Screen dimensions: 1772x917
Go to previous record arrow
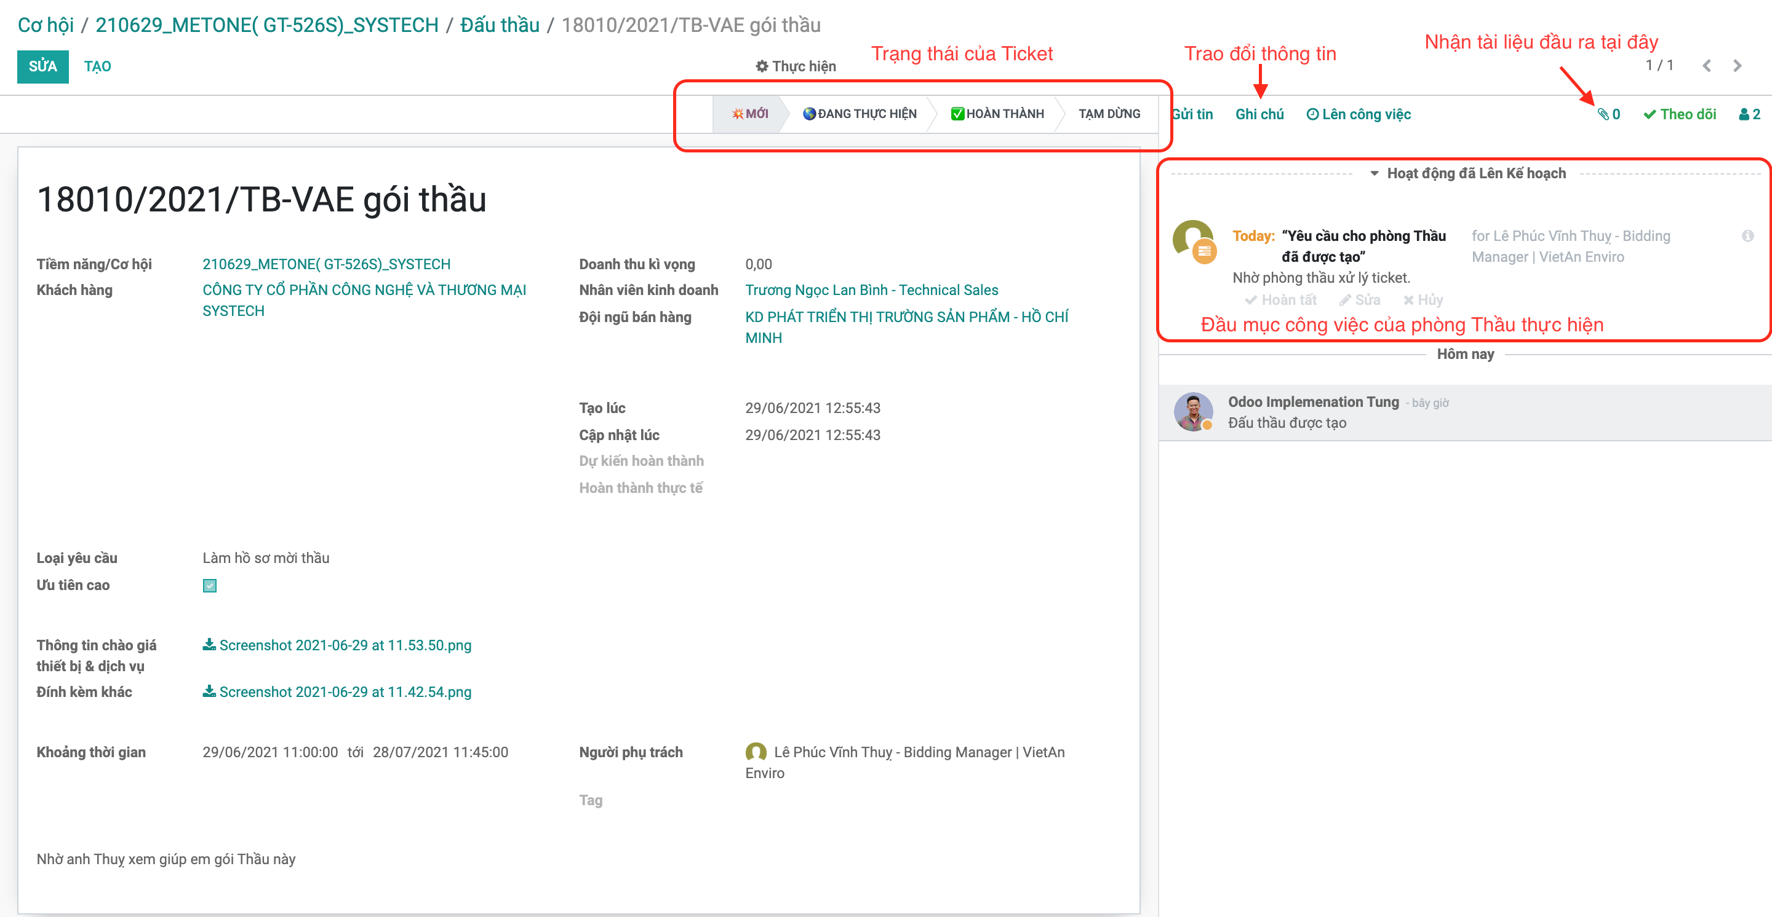click(1706, 66)
